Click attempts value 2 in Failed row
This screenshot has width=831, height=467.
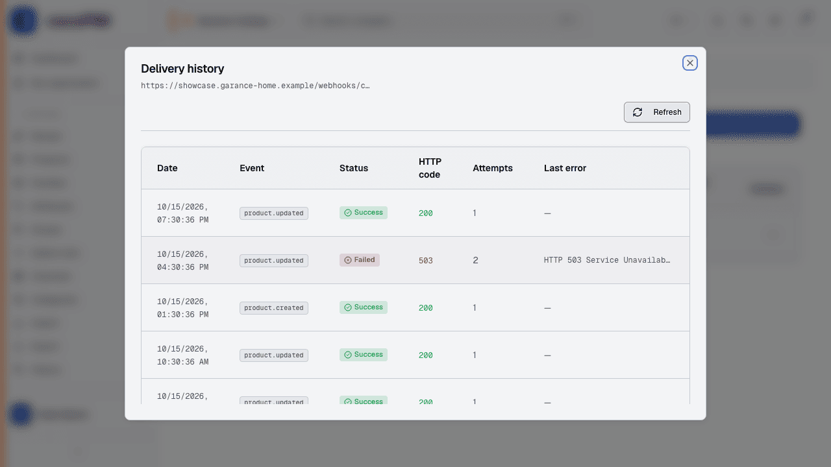(x=475, y=261)
